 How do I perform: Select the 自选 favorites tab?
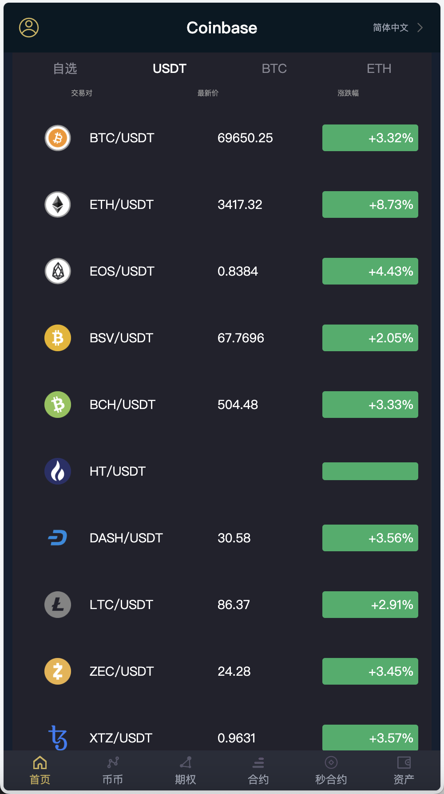tap(65, 68)
